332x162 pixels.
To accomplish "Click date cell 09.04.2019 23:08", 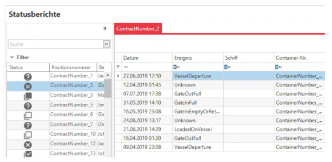I will 147,147.
